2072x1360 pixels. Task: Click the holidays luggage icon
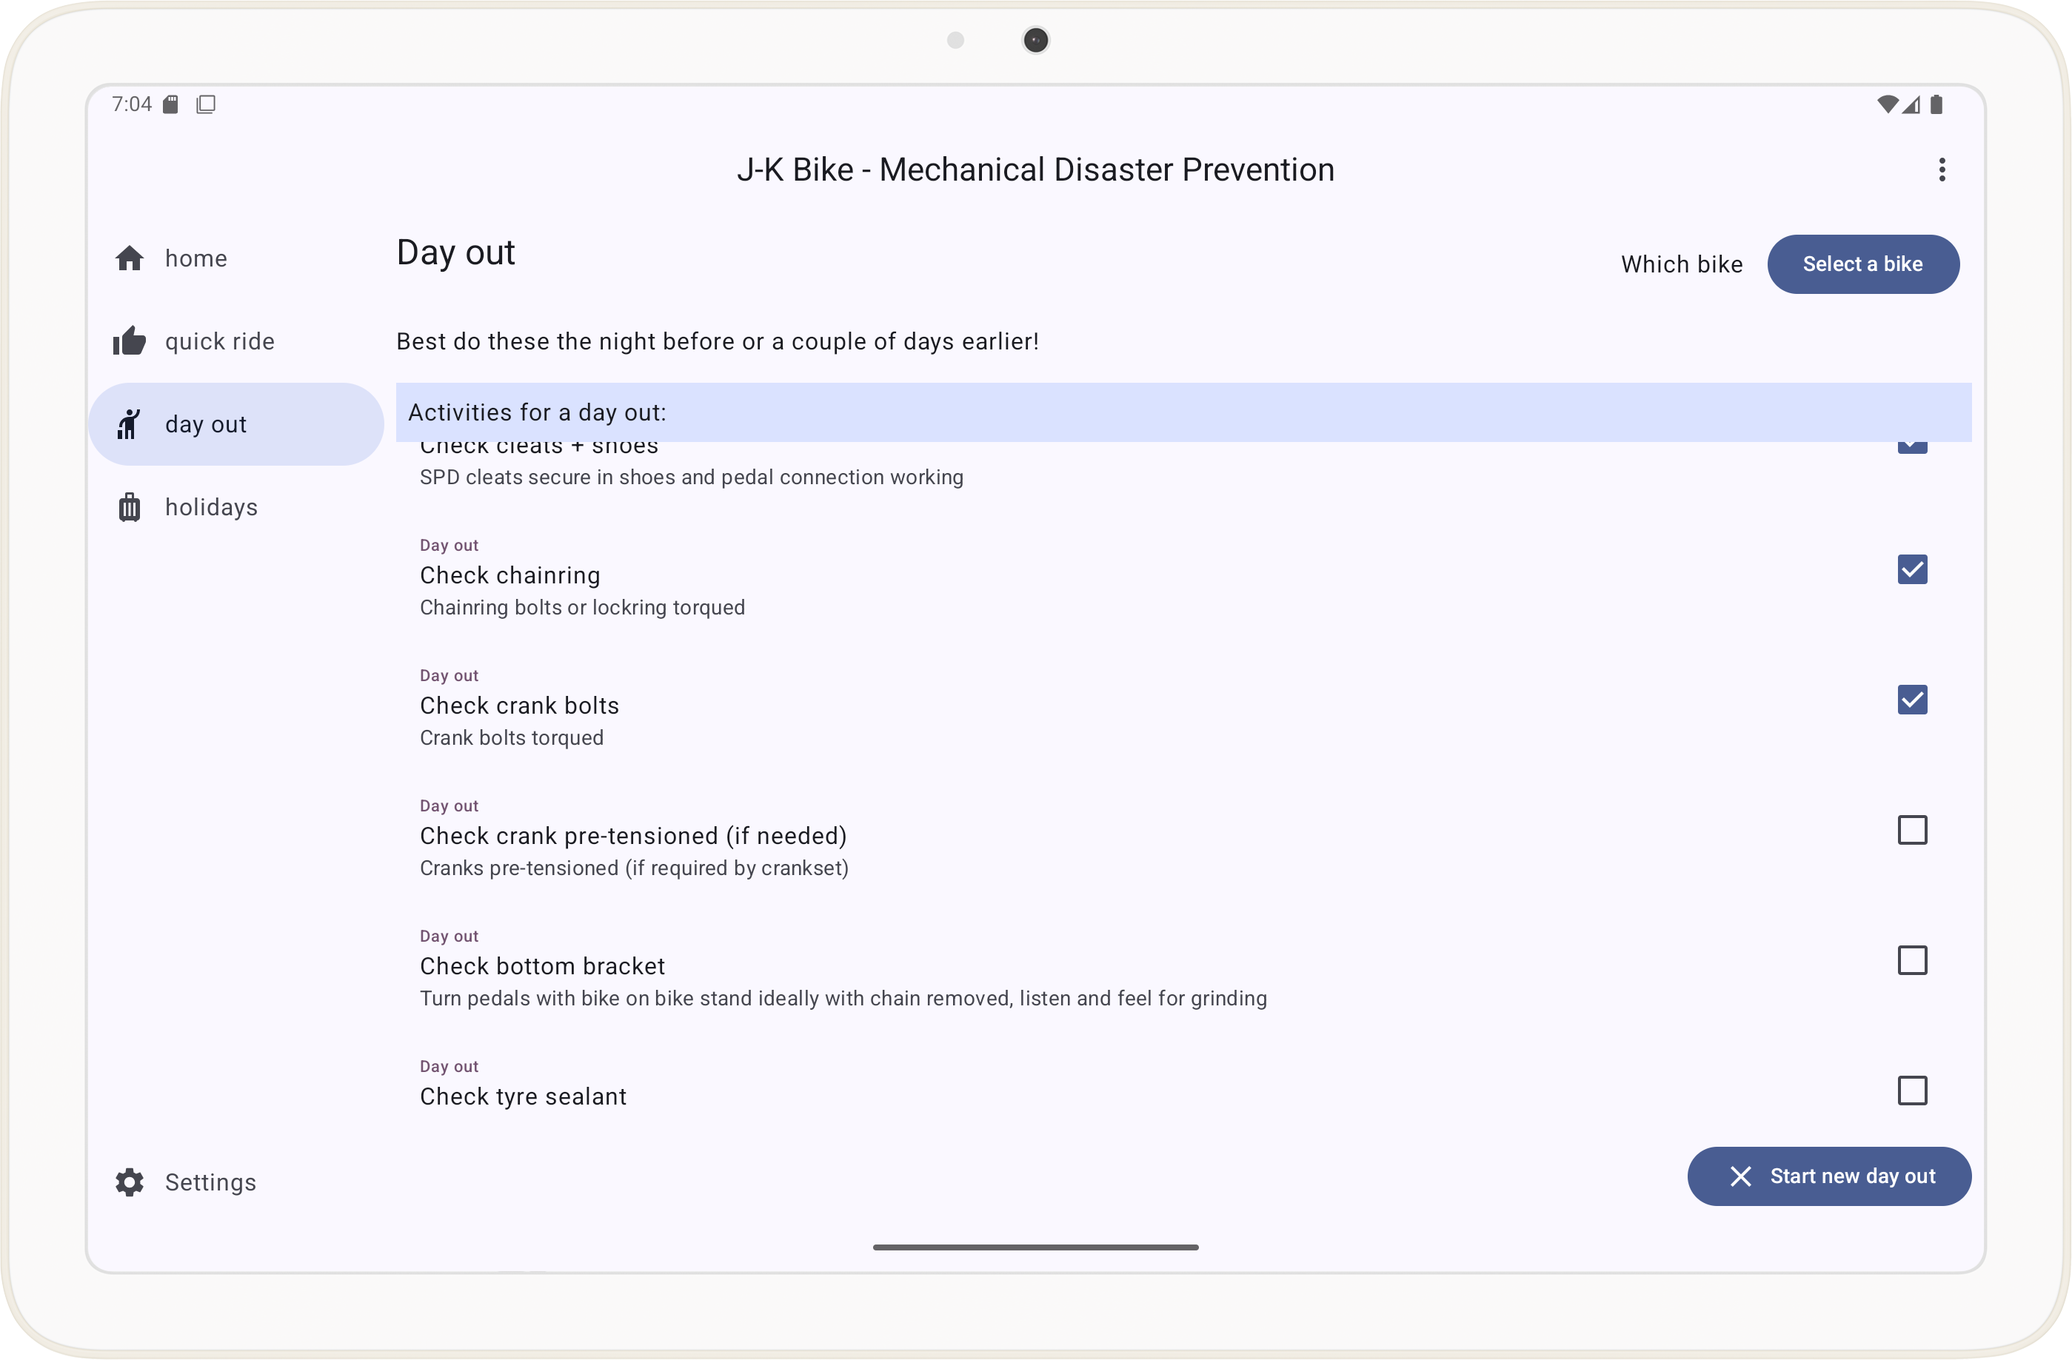coord(129,506)
